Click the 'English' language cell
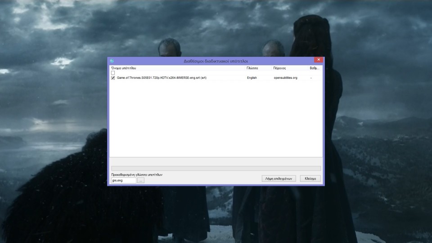Viewport: 432px width, 243px height. pyautogui.click(x=252, y=78)
